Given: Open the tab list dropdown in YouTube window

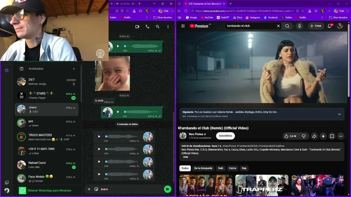Looking at the screenshot, I should pos(179,4).
